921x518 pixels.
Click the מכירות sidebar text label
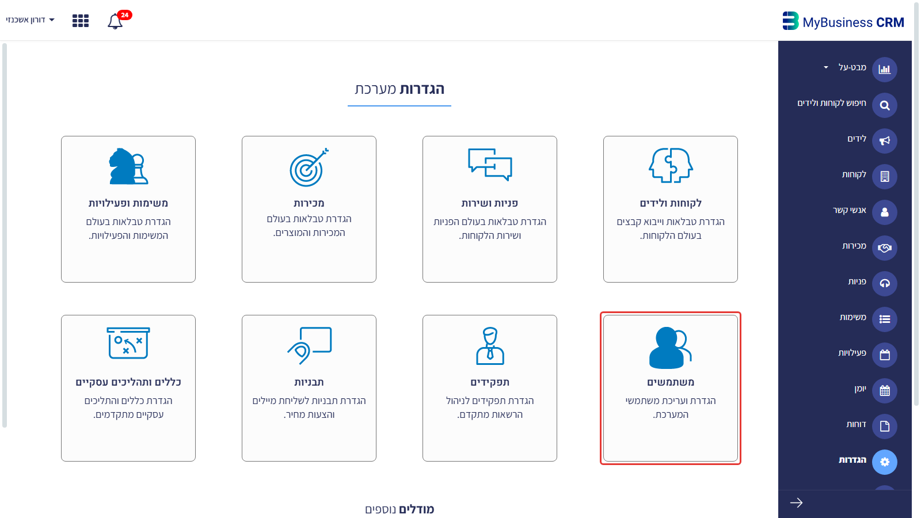(854, 246)
